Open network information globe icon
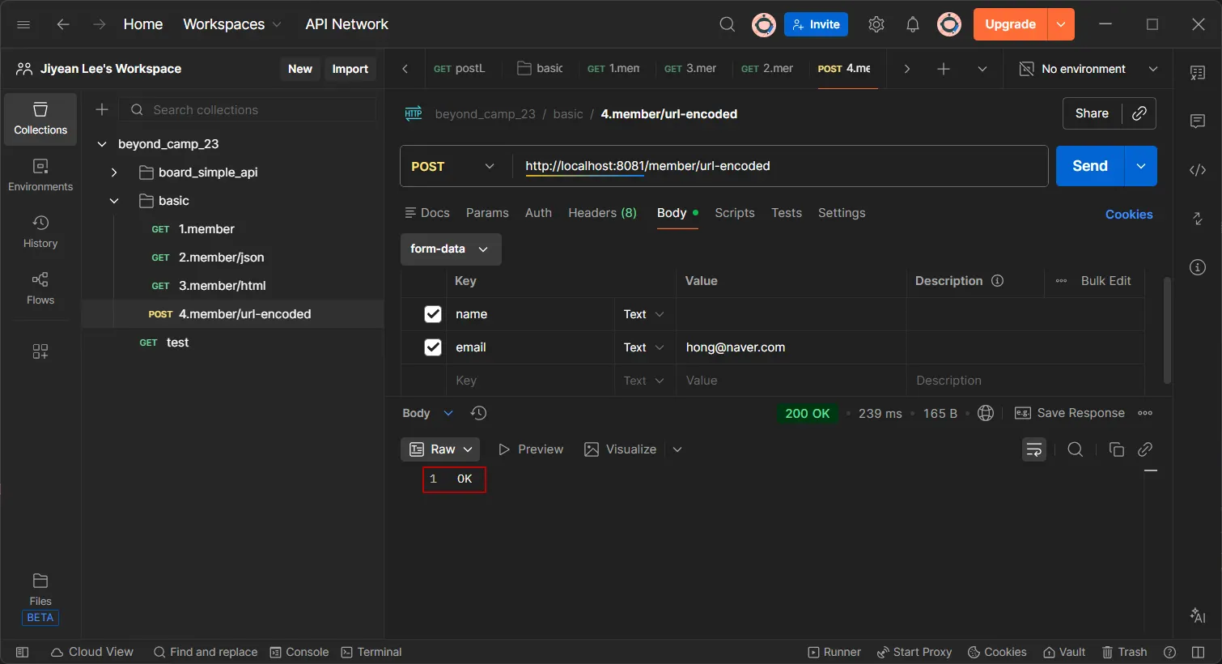The image size is (1222, 664). [986, 413]
